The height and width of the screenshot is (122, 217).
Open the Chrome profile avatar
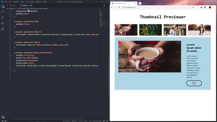pyautogui.click(x=210, y=7)
